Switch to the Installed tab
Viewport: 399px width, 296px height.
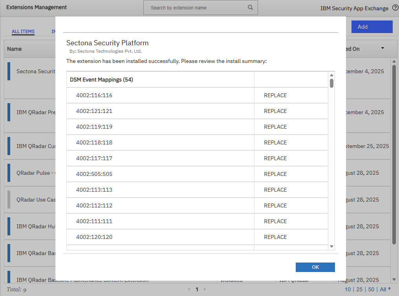click(53, 31)
